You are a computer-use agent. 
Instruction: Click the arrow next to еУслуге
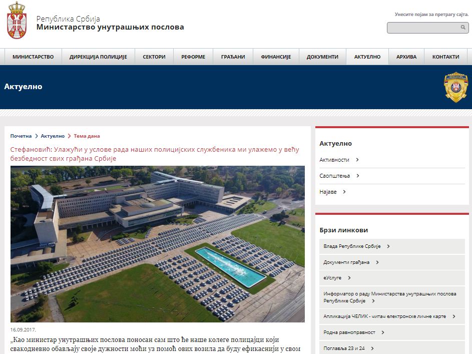pyautogui.click(x=349, y=278)
